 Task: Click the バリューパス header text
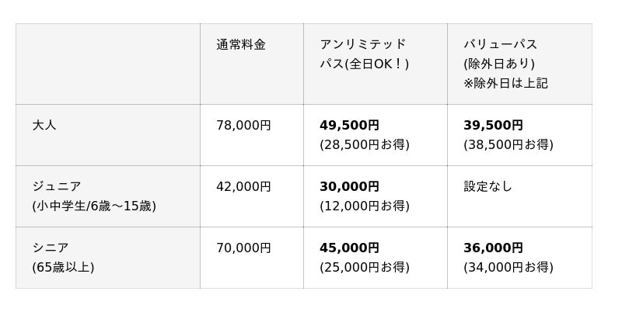pyautogui.click(x=500, y=45)
